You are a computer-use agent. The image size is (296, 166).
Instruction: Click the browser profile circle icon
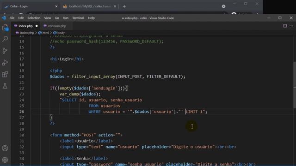(x=234, y=14)
